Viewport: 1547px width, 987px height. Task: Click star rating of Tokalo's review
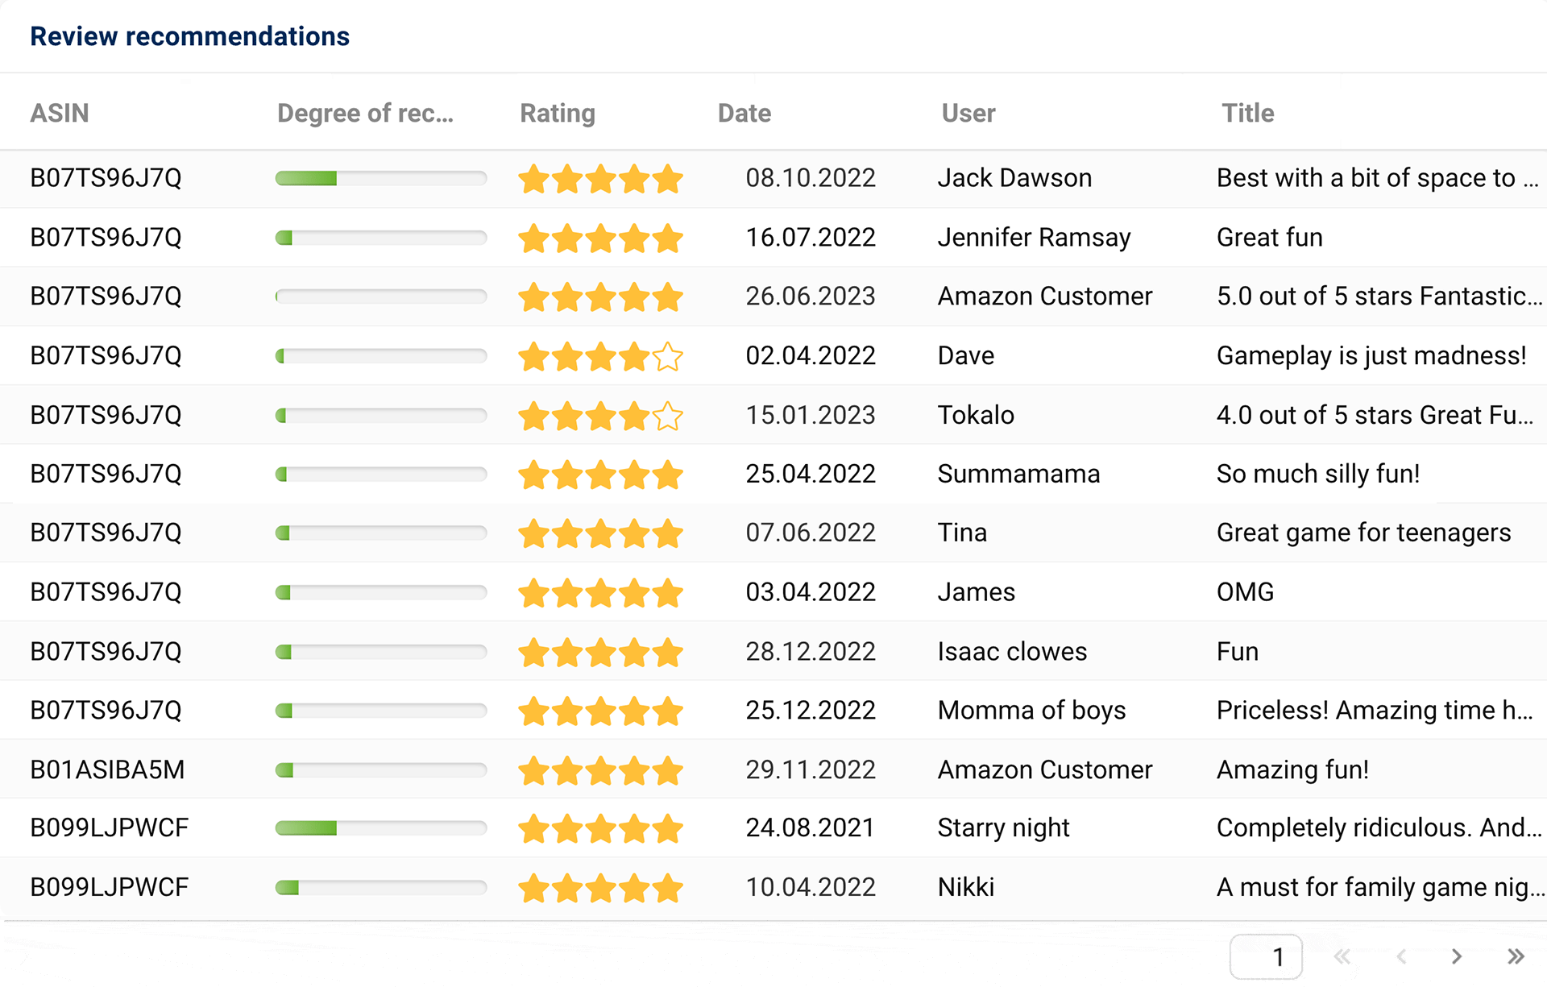[x=600, y=416]
